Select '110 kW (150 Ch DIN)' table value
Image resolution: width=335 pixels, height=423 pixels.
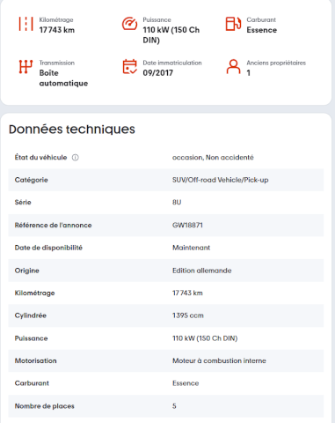(x=205, y=338)
